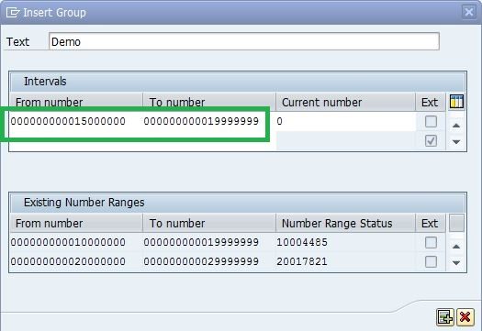Click cell 000000000010000000
482x331 pixels.
pos(68,242)
